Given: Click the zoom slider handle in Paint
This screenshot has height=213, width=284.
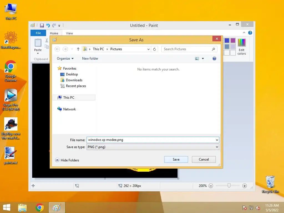Looking at the screenshot, I should pyautogui.click(x=229, y=186).
